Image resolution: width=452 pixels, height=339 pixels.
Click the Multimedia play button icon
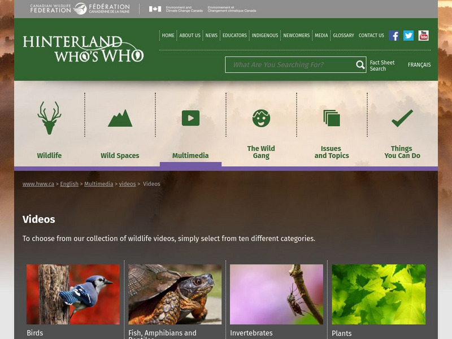[x=190, y=118]
